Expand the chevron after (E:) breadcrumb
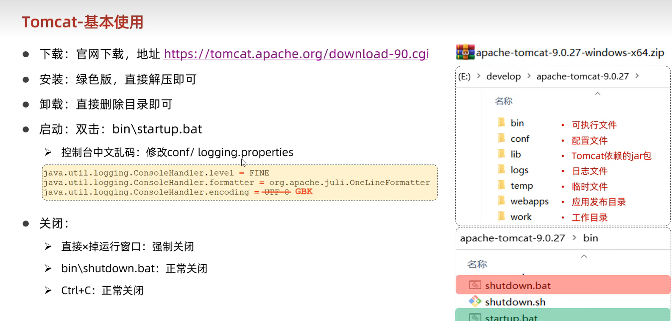 coord(479,76)
